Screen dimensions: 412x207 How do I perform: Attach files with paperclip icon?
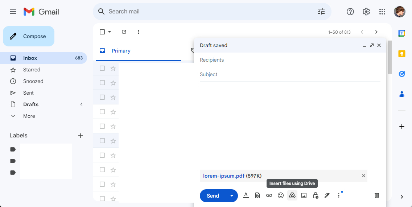pyautogui.click(x=257, y=195)
